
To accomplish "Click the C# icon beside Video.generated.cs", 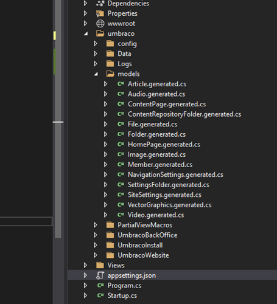I will (121, 215).
